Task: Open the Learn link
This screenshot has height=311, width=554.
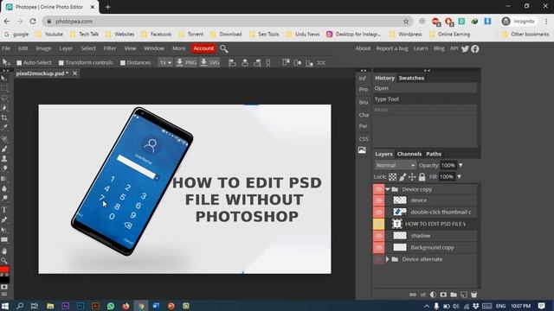Action: [x=421, y=48]
